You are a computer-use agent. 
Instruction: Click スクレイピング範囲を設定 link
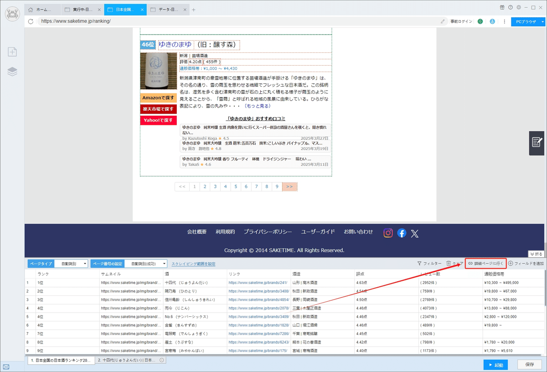click(x=193, y=263)
